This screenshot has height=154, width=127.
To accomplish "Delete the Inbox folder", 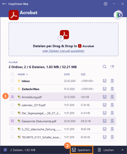I will click(x=112, y=81).
